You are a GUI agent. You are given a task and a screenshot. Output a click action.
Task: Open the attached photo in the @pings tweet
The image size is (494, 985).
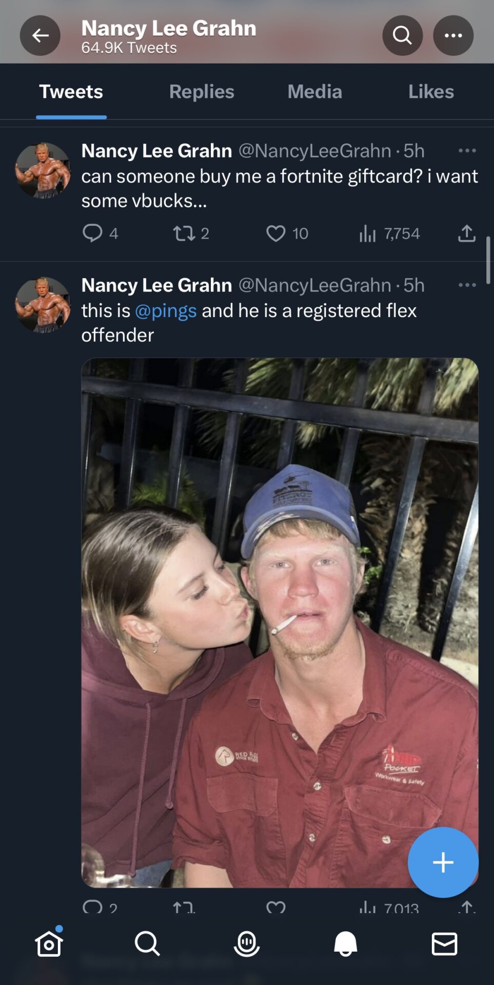coord(280,623)
